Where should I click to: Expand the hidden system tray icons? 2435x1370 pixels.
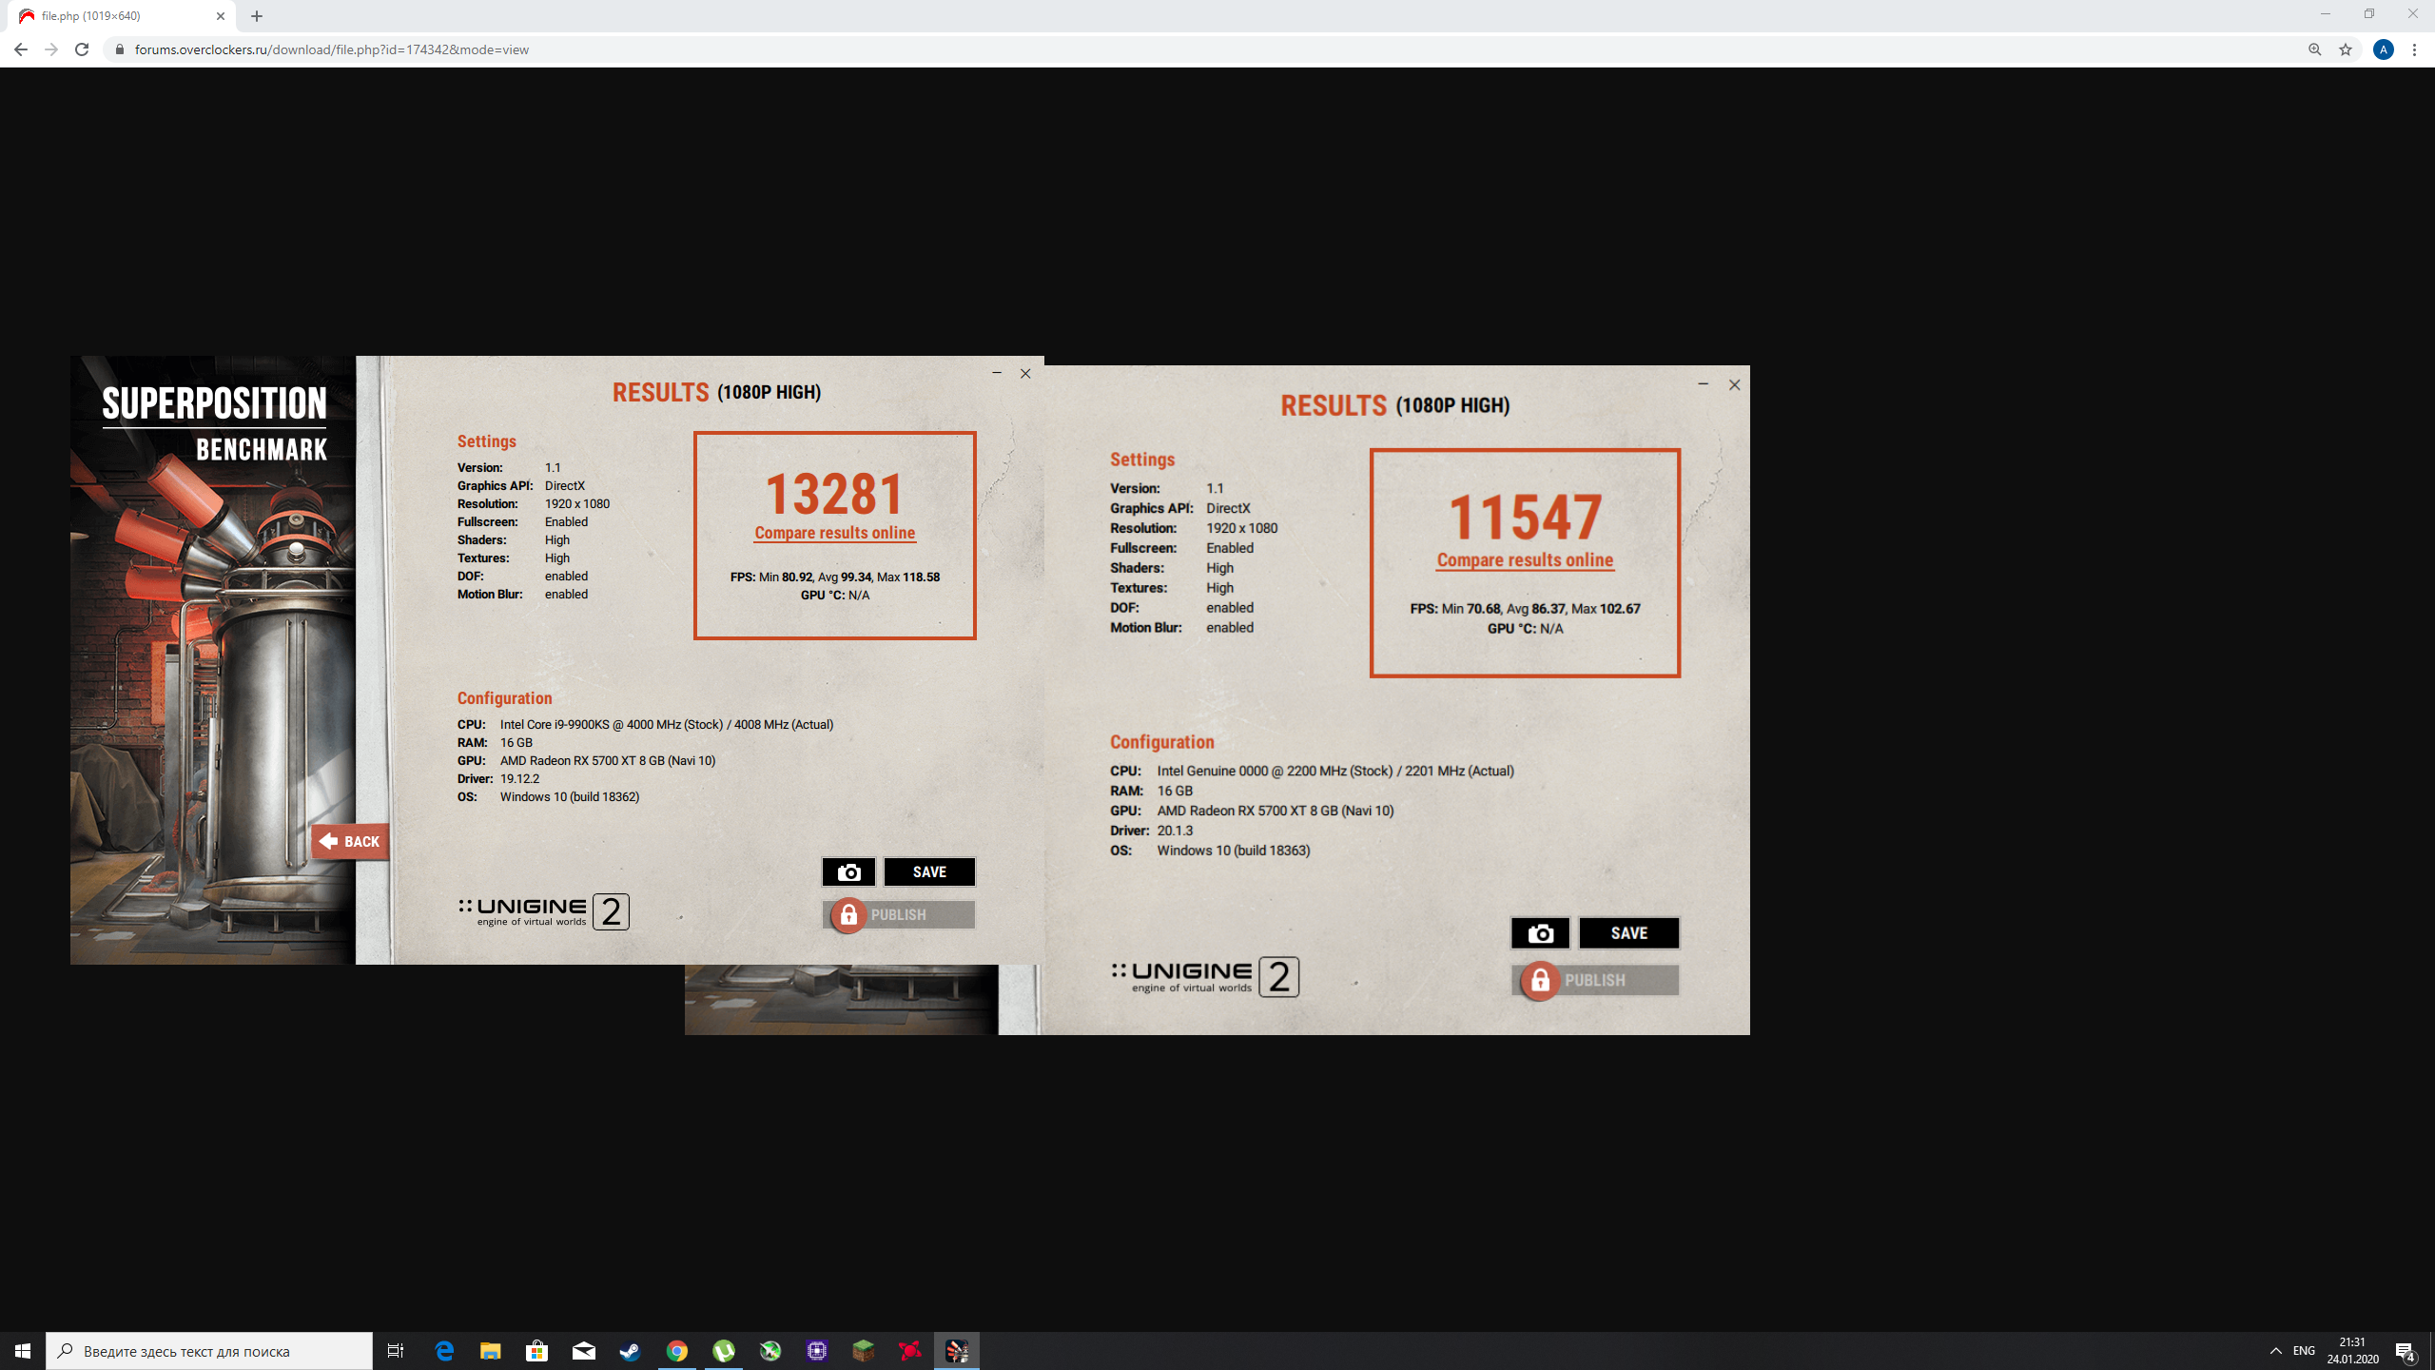click(2275, 1351)
